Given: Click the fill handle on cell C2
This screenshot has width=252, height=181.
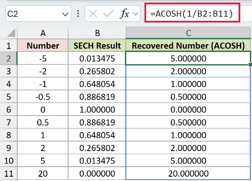Looking at the screenshot, I should tap(250, 65).
